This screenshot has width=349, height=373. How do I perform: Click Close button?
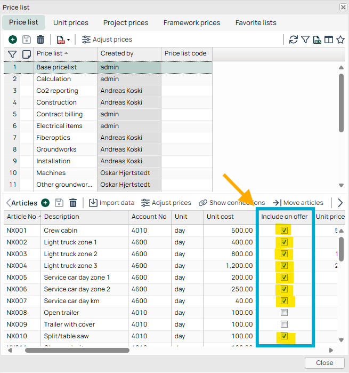[x=324, y=363]
